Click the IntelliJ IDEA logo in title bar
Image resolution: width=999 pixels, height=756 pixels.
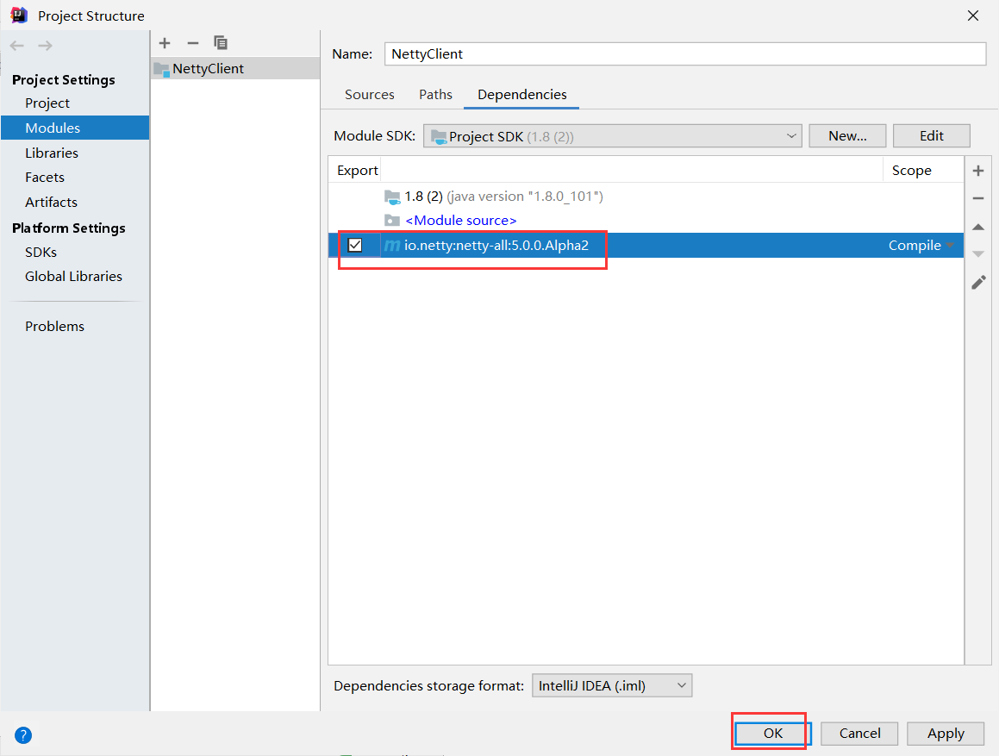tap(19, 16)
